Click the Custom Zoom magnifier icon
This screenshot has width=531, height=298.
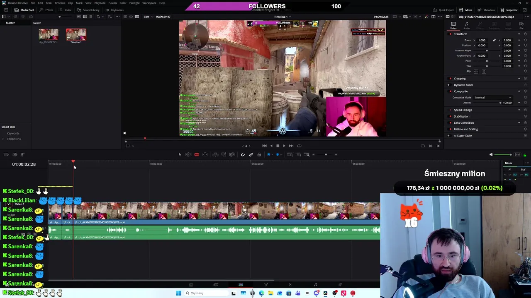coord(307,154)
